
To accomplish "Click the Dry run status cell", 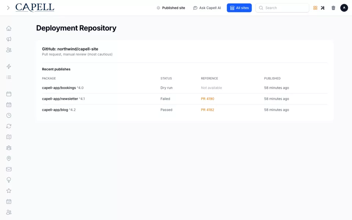I will coord(166,88).
